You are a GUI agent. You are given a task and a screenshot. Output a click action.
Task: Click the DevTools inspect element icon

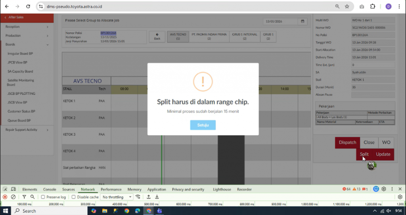[5, 189]
